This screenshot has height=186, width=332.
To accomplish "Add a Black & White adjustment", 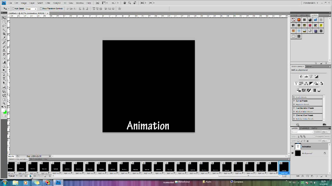I will click(x=311, y=83).
